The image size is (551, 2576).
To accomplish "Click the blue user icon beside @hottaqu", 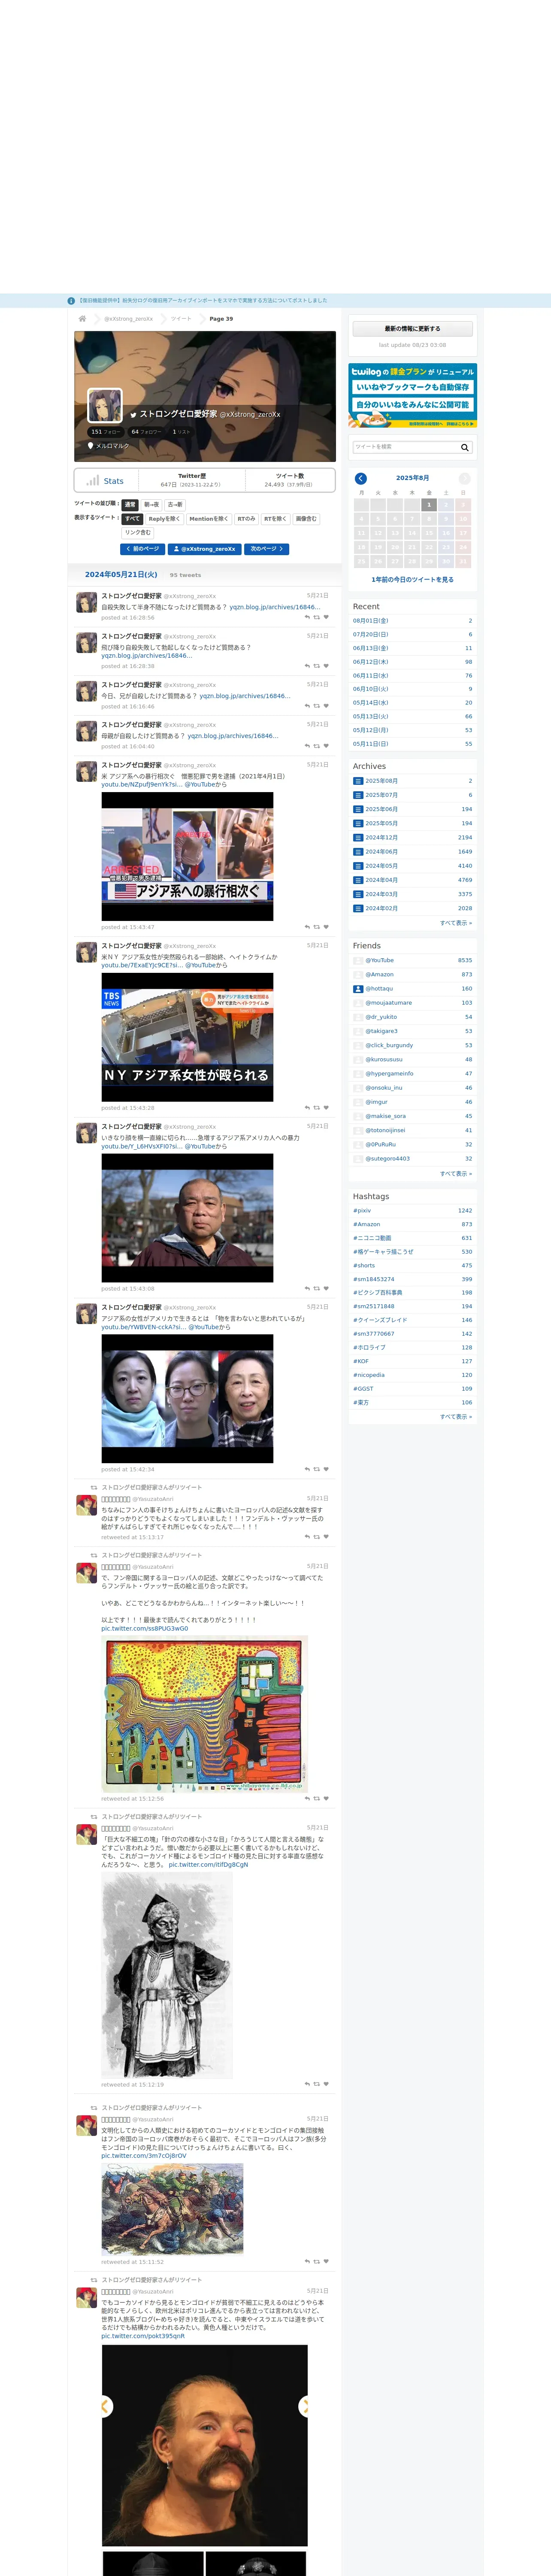I will 358,989.
